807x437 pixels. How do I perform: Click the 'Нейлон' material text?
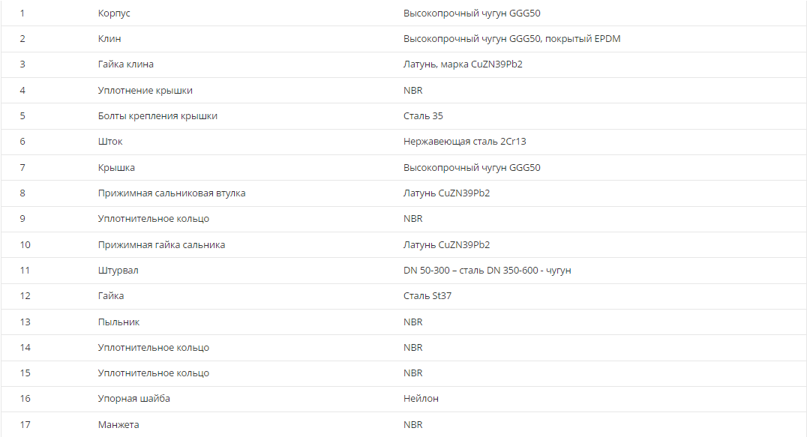(x=421, y=399)
